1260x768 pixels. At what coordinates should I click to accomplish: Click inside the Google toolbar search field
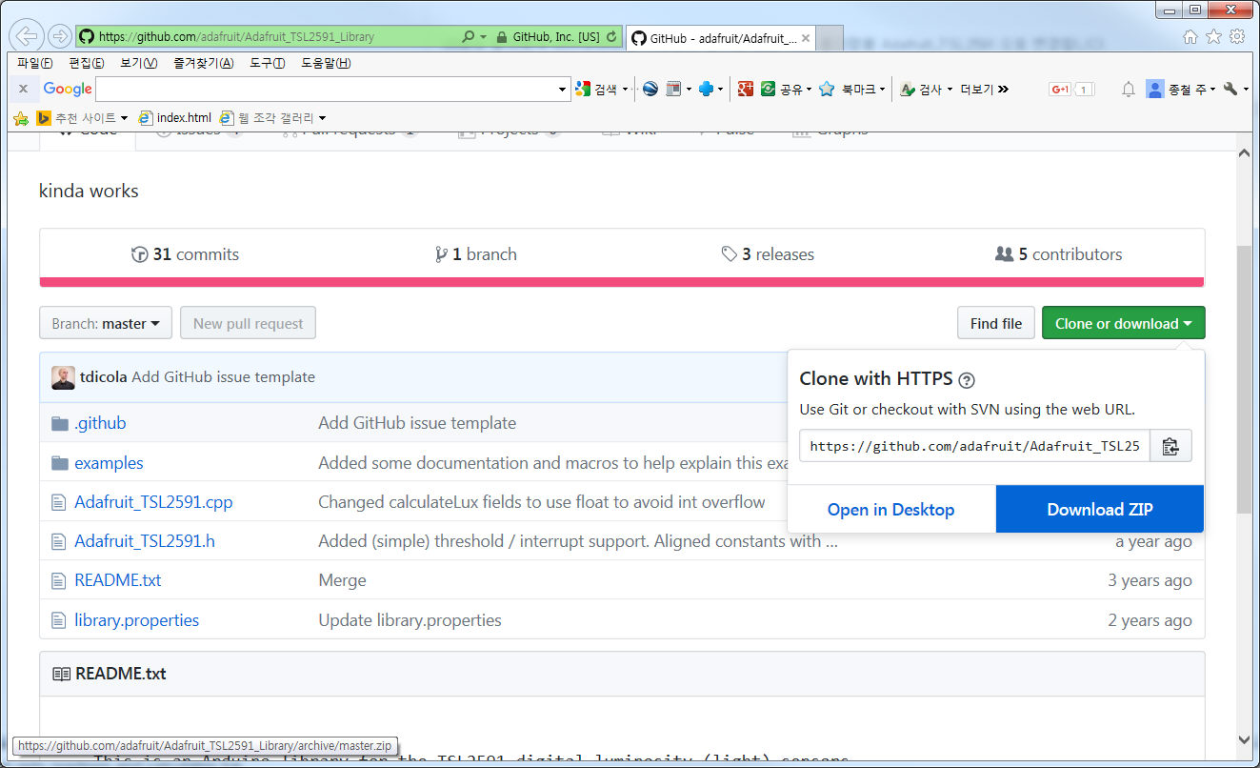click(325, 90)
